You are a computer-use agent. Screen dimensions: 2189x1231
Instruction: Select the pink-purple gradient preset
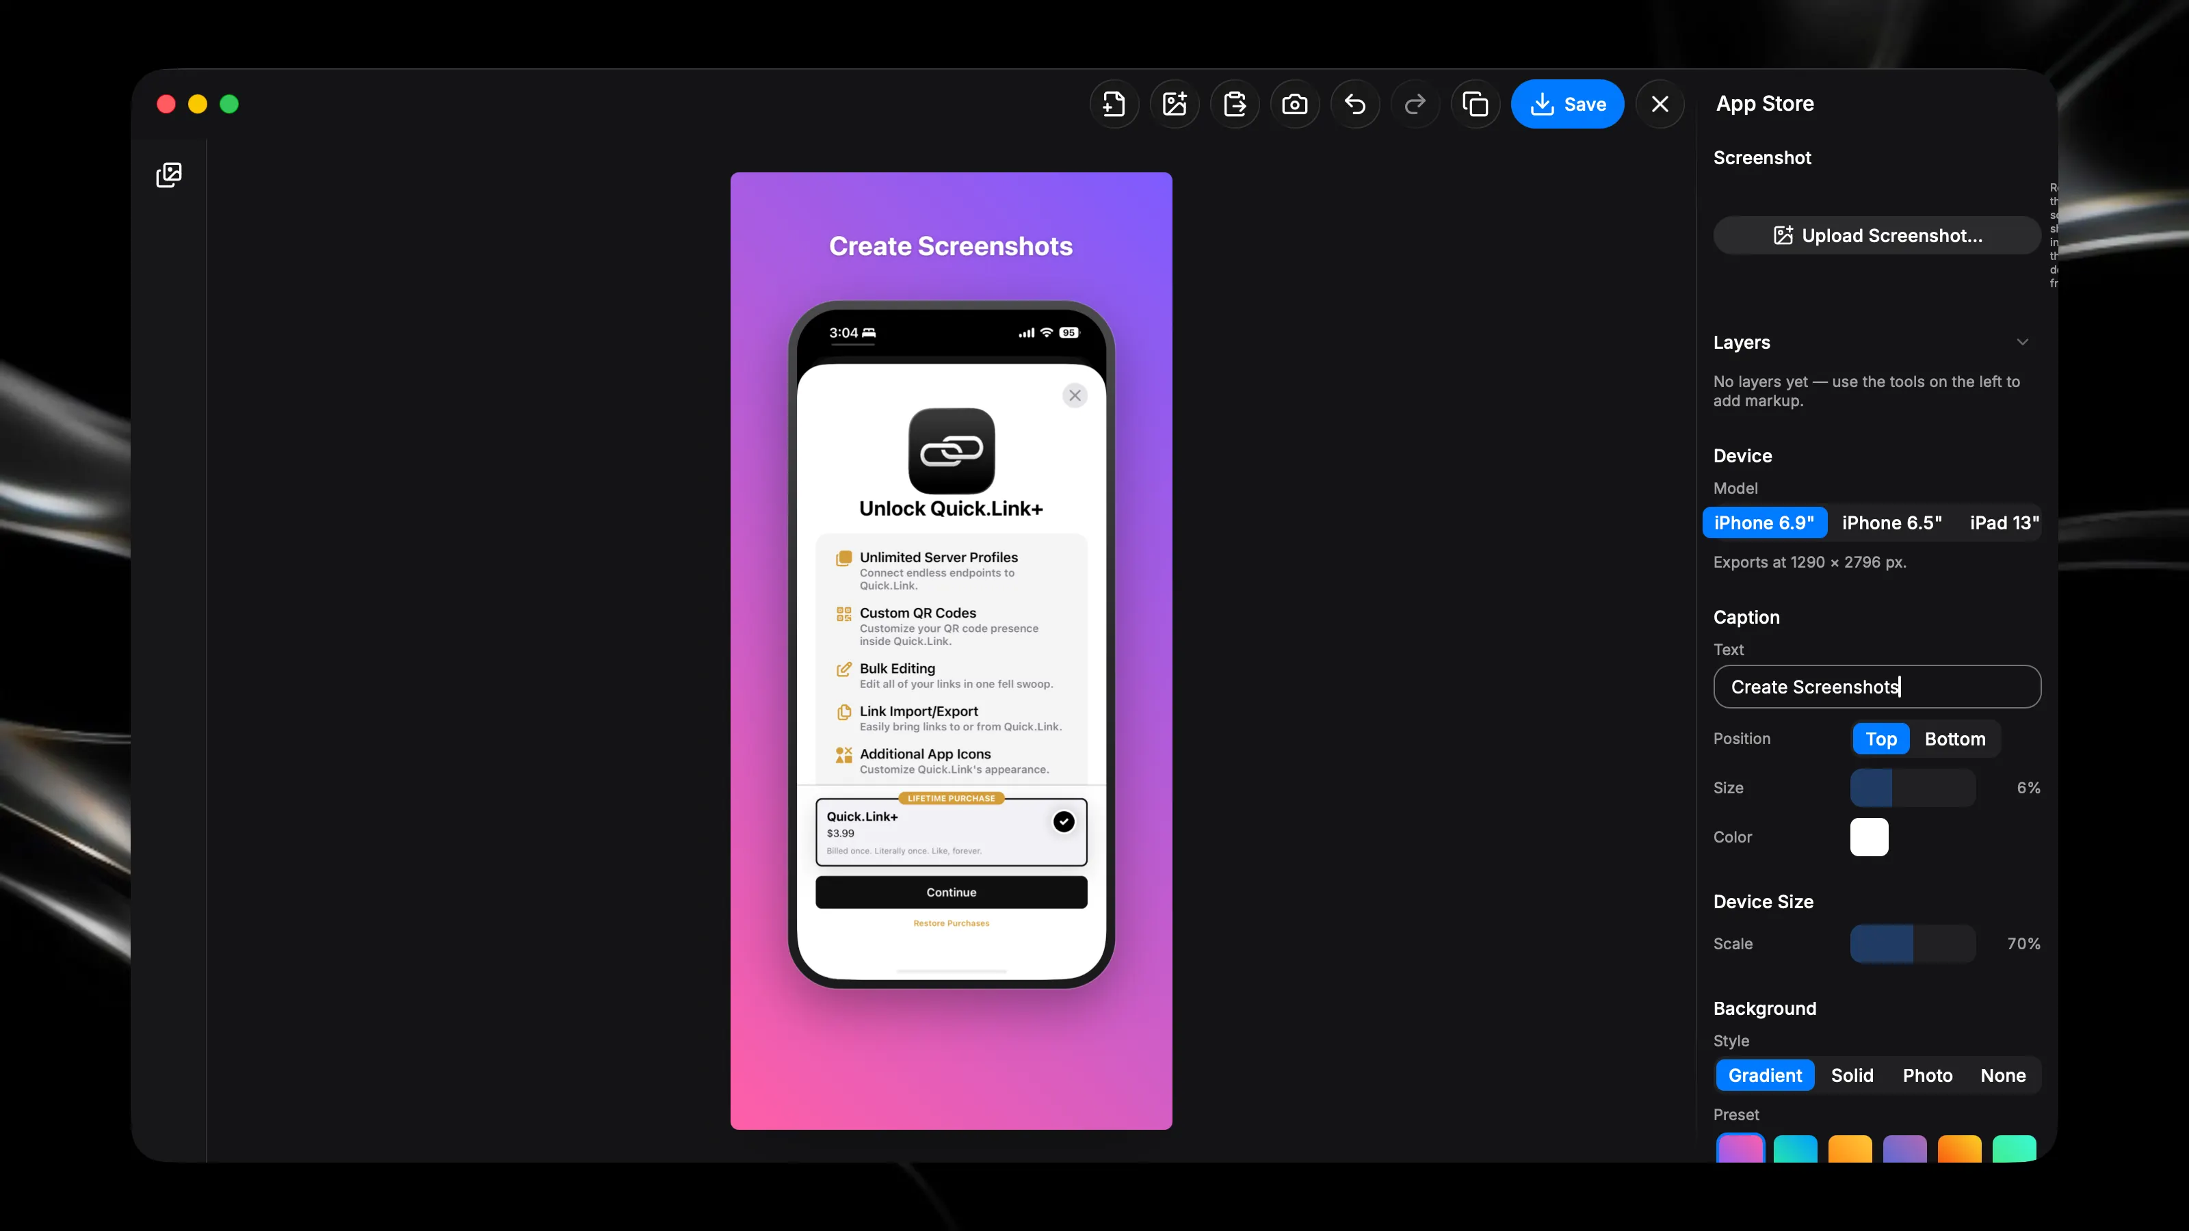(x=1740, y=1149)
